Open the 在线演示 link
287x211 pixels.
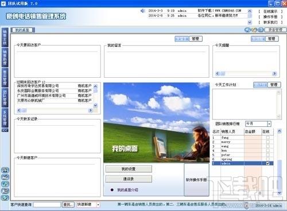[x=270, y=11]
